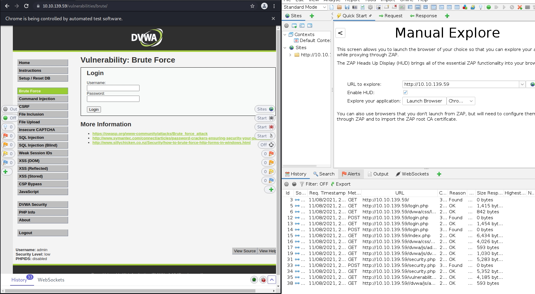The height and width of the screenshot is (294, 535).
Task: Bookmark page with the star icon
Action: (x=252, y=6)
